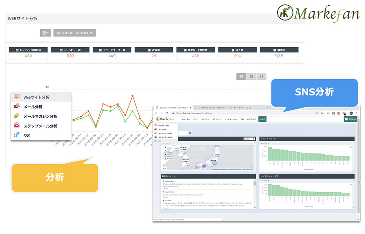Switch to the Markefanでできること browser tab
This screenshot has height=234, width=365.
pos(212,108)
